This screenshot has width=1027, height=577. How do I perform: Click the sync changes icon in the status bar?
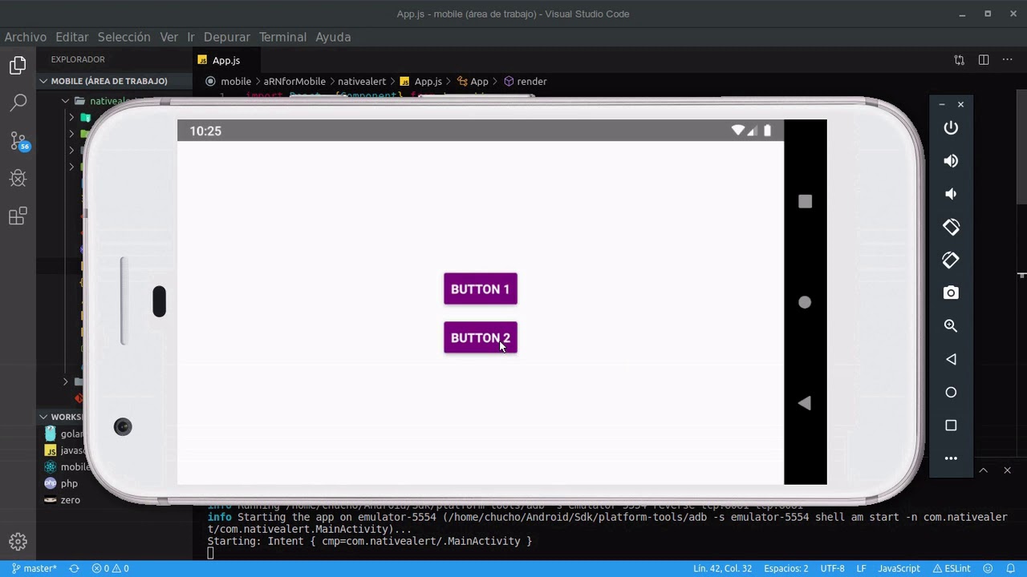click(74, 568)
